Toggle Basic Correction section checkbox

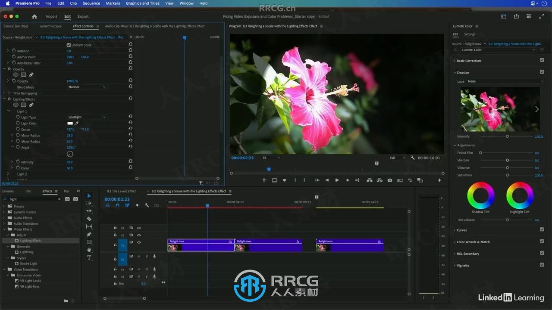(542, 60)
